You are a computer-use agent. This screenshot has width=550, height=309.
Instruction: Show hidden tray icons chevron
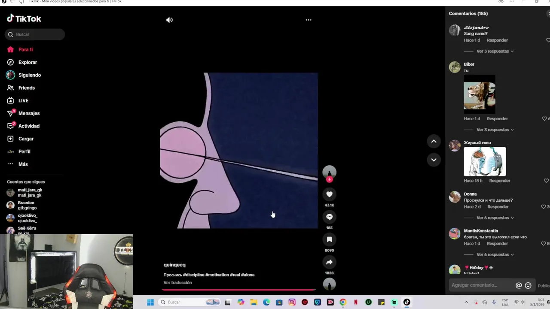[x=466, y=302]
